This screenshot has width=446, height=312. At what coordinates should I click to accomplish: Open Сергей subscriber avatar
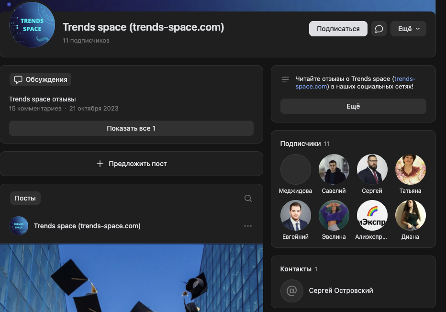coord(372,169)
